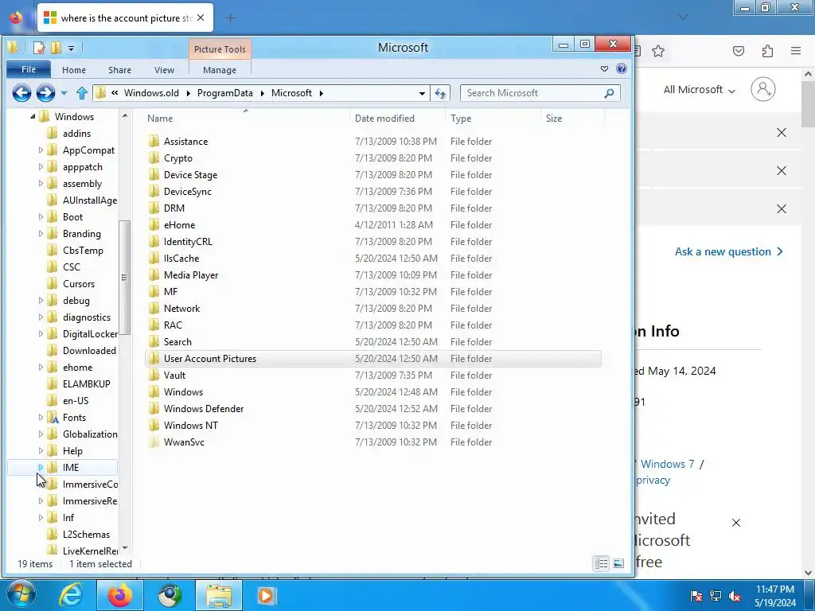Click the User Account Pictures folder icon
The width and height of the screenshot is (815, 611).
point(154,359)
